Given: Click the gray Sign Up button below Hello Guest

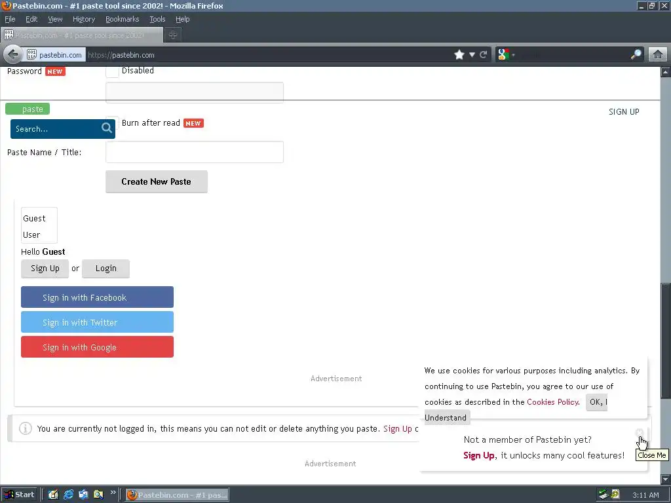Looking at the screenshot, I should point(45,269).
